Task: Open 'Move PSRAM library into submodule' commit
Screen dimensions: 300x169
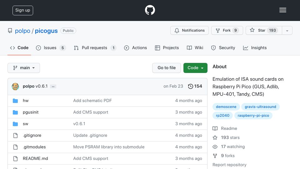Action: 109,147
